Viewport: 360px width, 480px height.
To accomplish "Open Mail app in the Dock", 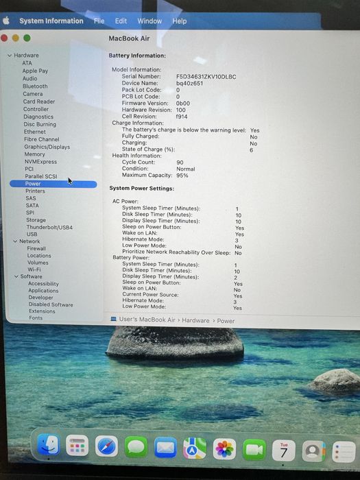I will 165,448.
